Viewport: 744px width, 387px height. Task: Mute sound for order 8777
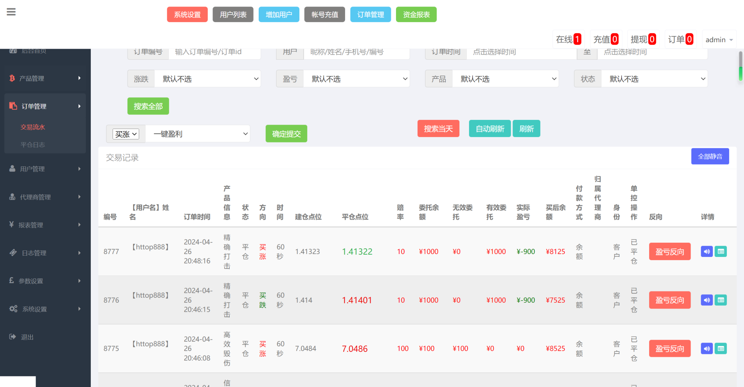click(707, 251)
